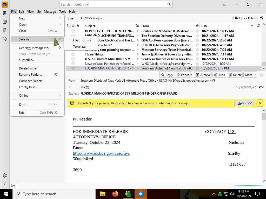This screenshot has height=199, width=266.
Task: Click the search magnifier icon
Action: [x=169, y=4]
